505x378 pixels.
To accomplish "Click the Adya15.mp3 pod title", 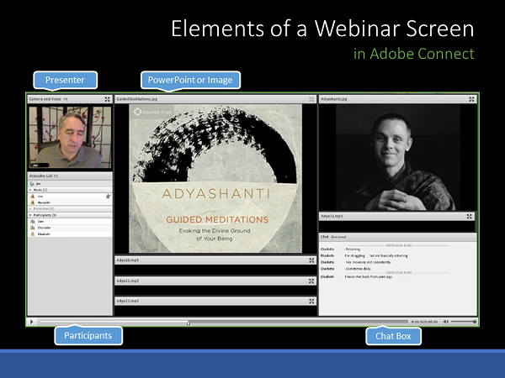I will (332, 216).
